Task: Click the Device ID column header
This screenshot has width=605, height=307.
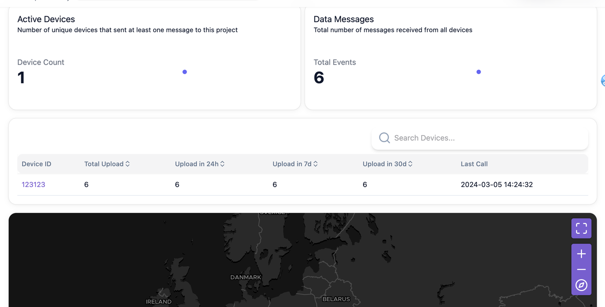Action: coord(36,164)
